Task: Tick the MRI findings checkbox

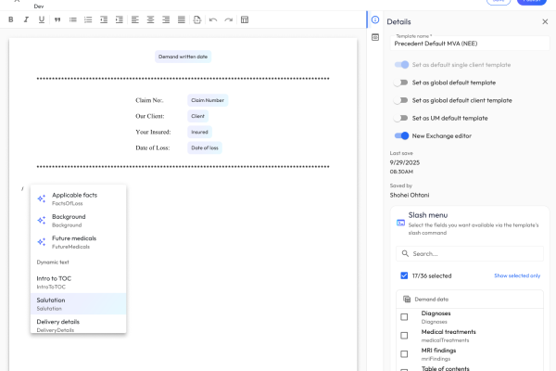Action: (x=404, y=353)
